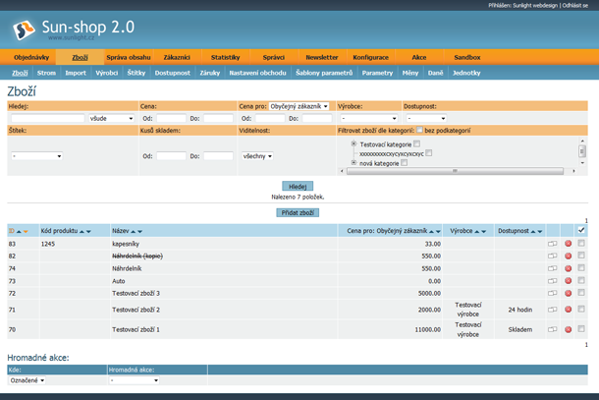Sort Výrobce column descending arrow

484,231
